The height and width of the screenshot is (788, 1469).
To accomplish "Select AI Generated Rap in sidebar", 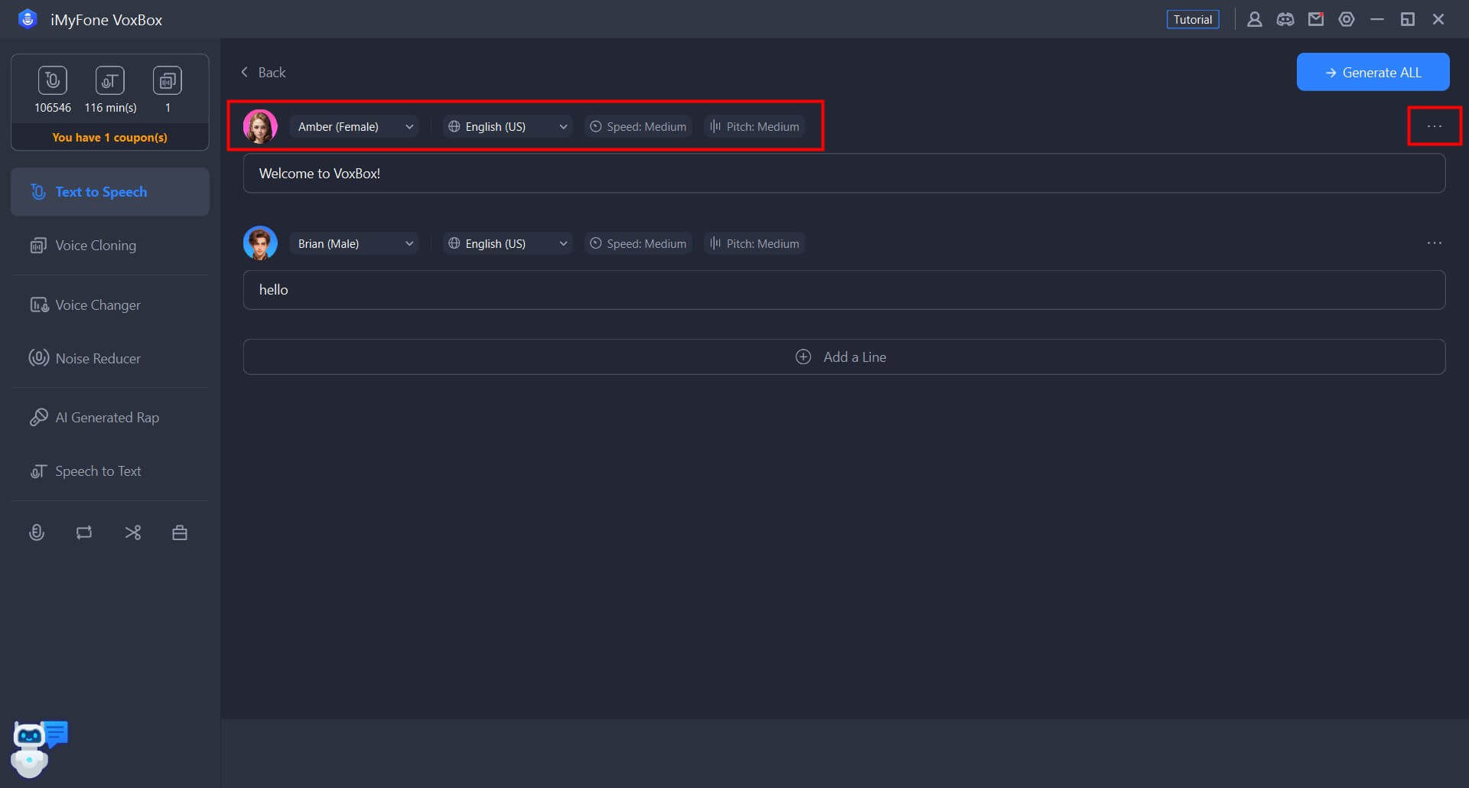I will (x=110, y=418).
